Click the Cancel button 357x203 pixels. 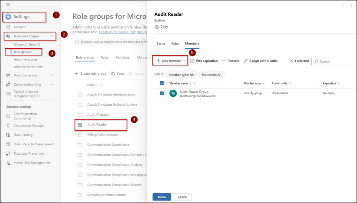pos(182,197)
